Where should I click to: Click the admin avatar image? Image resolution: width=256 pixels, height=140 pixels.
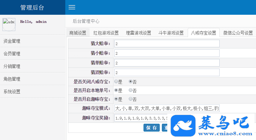[9, 24]
